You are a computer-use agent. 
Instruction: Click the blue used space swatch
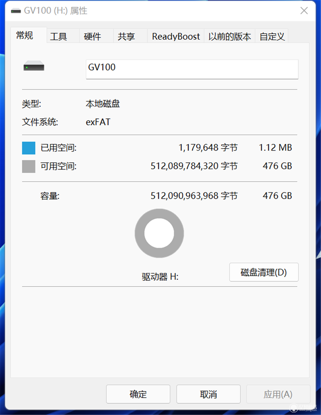(x=28, y=148)
